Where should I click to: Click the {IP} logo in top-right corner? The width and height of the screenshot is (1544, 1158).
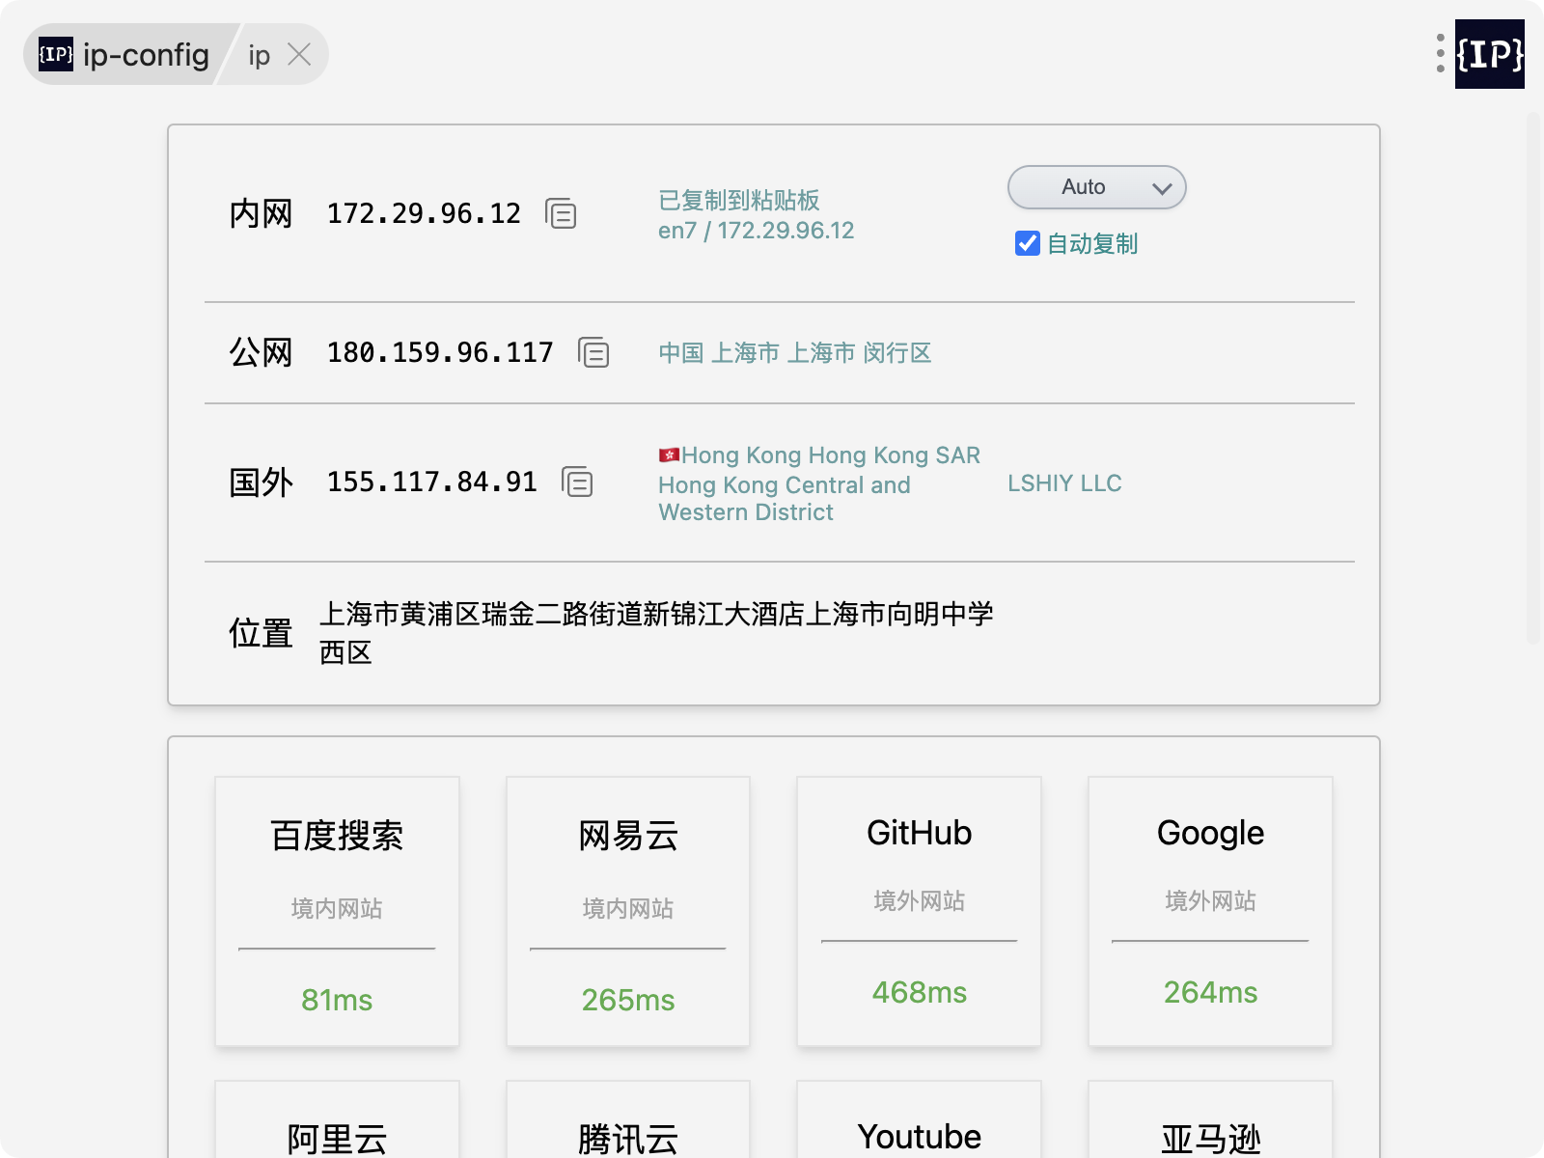click(x=1489, y=54)
